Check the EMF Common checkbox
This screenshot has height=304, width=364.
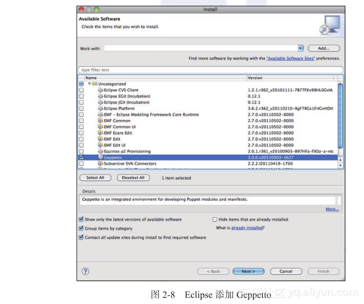(81, 120)
